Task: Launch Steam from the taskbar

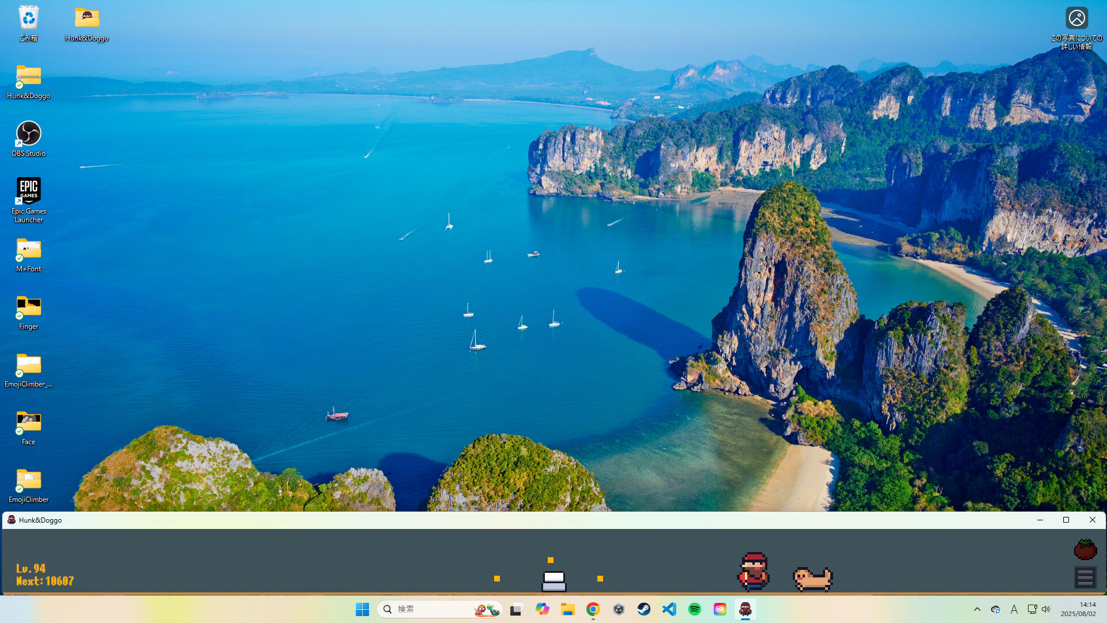Action: [644, 609]
